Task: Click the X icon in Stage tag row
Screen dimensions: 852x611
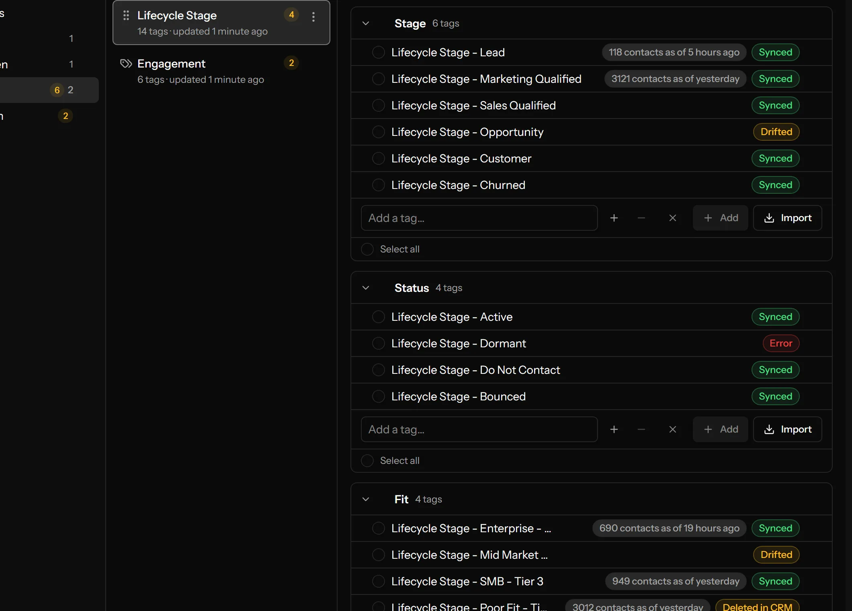Action: (672, 218)
